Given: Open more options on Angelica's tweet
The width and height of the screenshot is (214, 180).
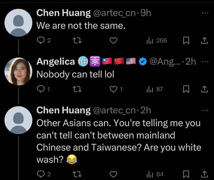Looking at the screenshot, I should (205, 61).
